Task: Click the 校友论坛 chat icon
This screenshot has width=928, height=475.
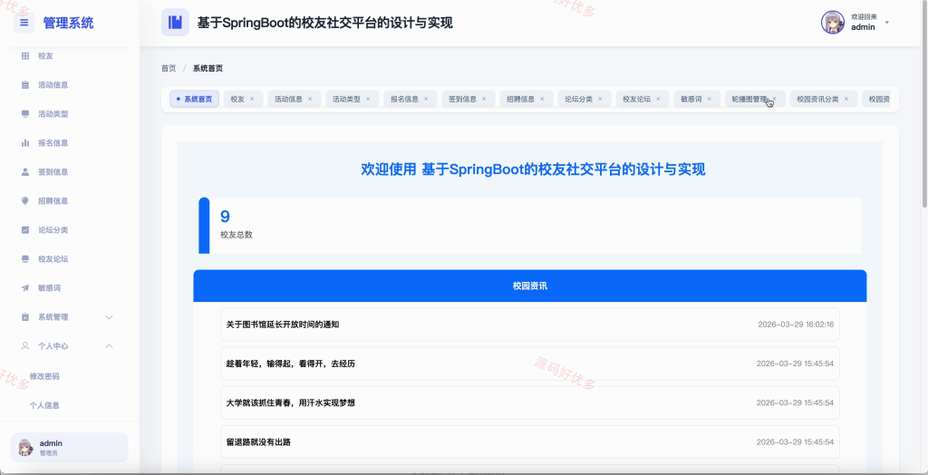Action: coord(24,259)
